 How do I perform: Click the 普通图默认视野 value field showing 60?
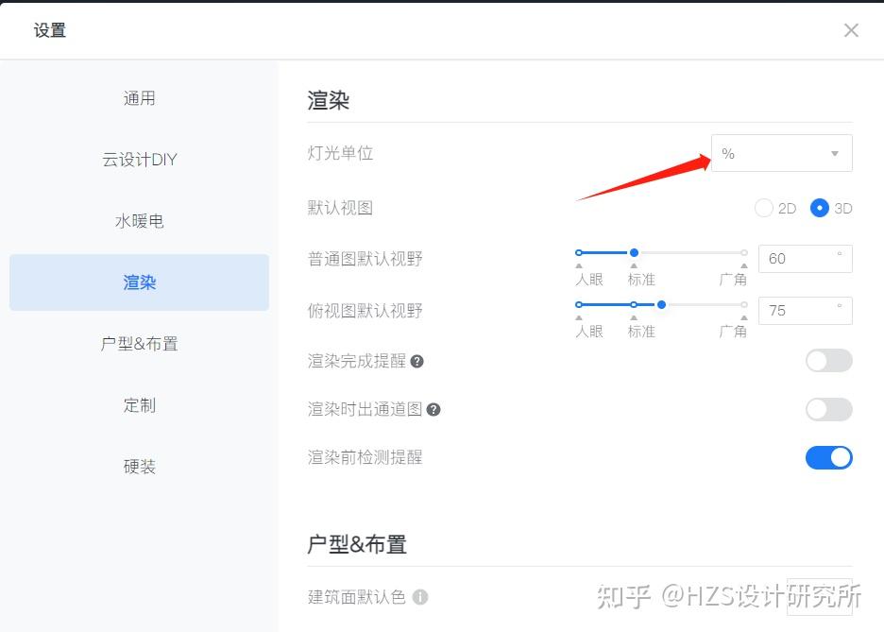[805, 259]
